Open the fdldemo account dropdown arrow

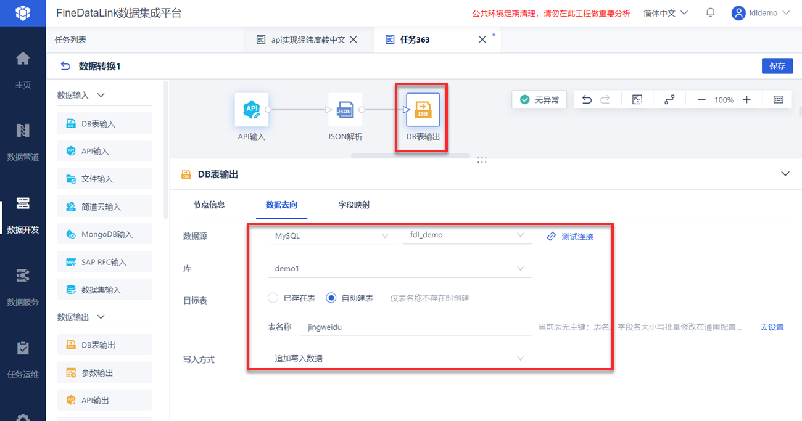pos(786,13)
